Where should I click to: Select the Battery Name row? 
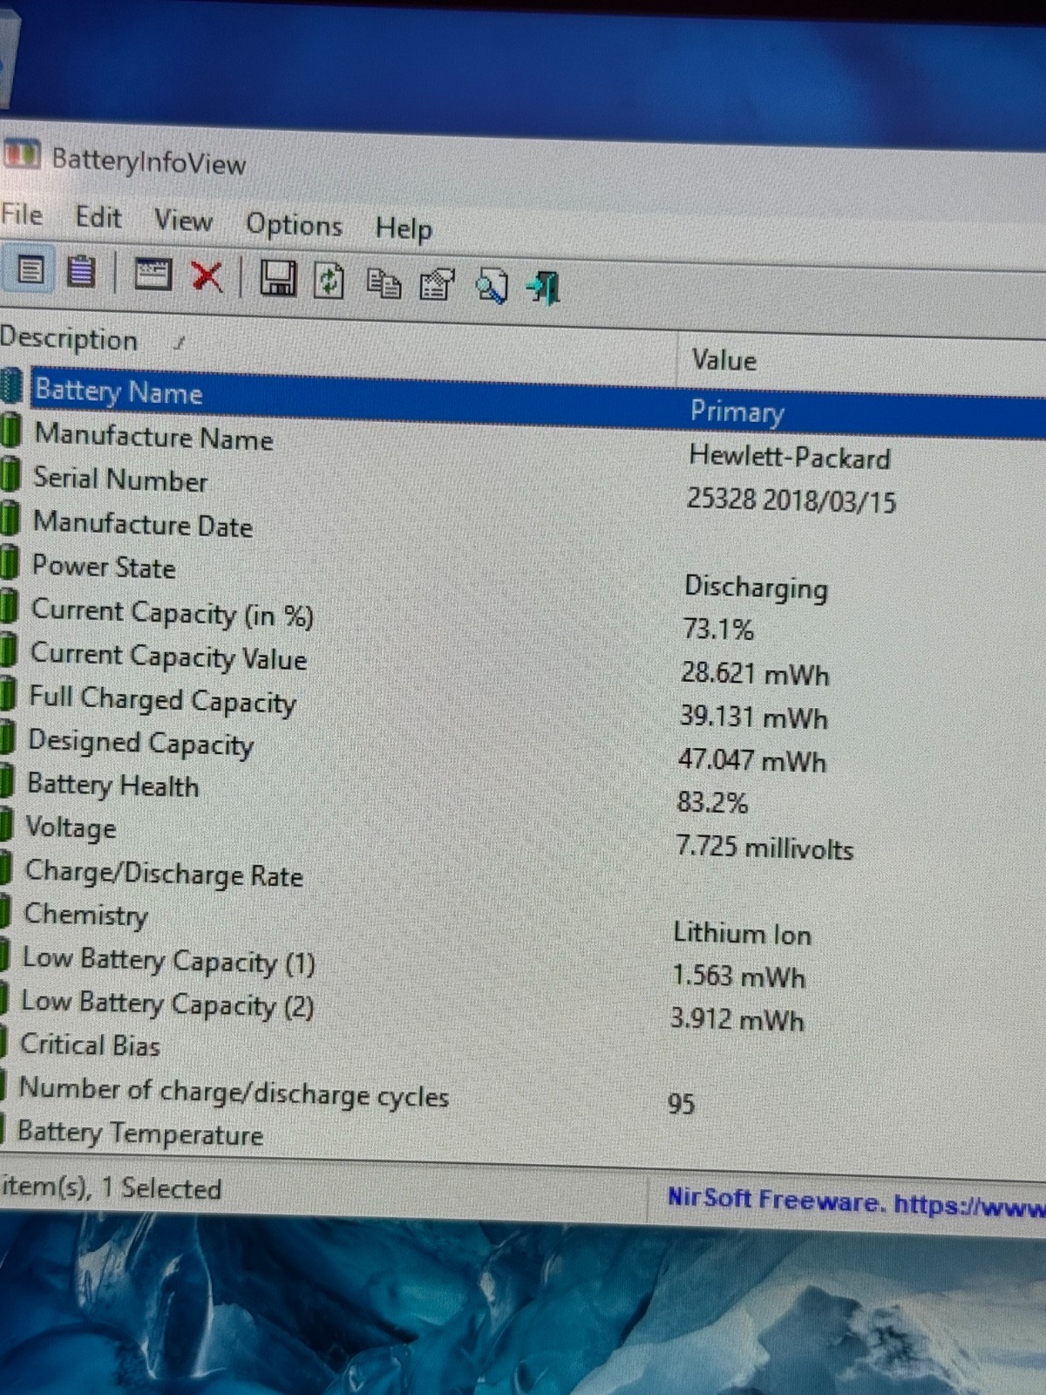click(x=523, y=403)
